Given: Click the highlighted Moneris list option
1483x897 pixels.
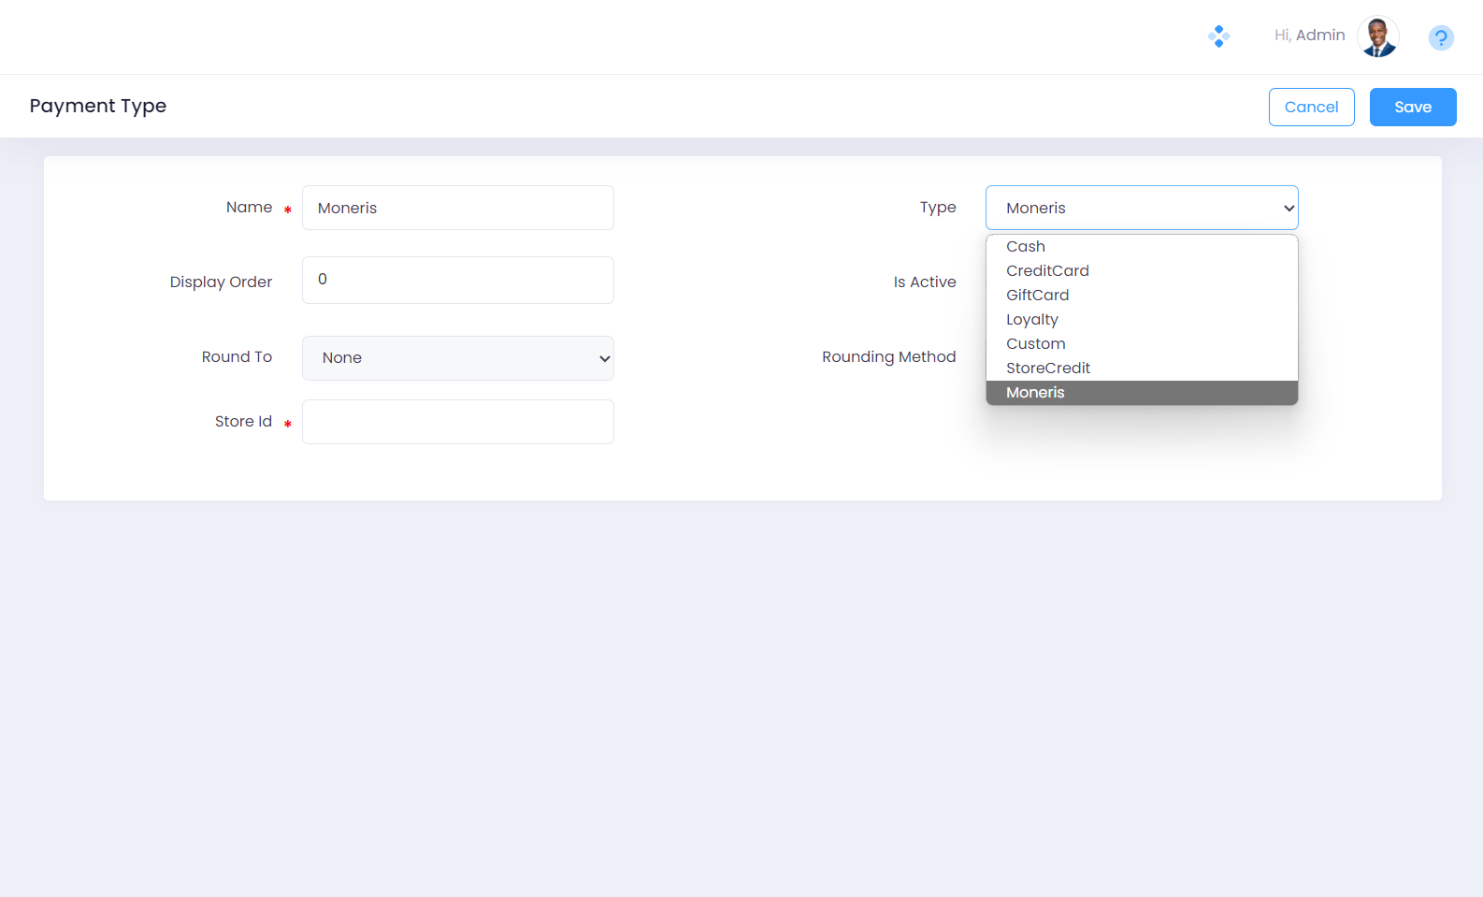Looking at the screenshot, I should (x=1035, y=393).
